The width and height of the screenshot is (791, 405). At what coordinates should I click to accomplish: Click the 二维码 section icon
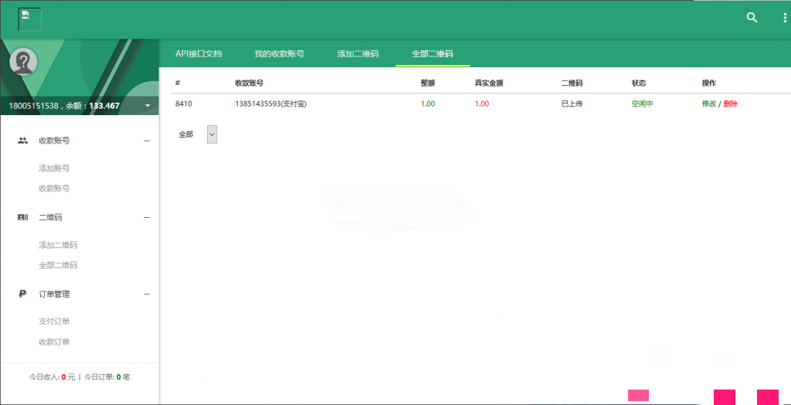pos(22,218)
